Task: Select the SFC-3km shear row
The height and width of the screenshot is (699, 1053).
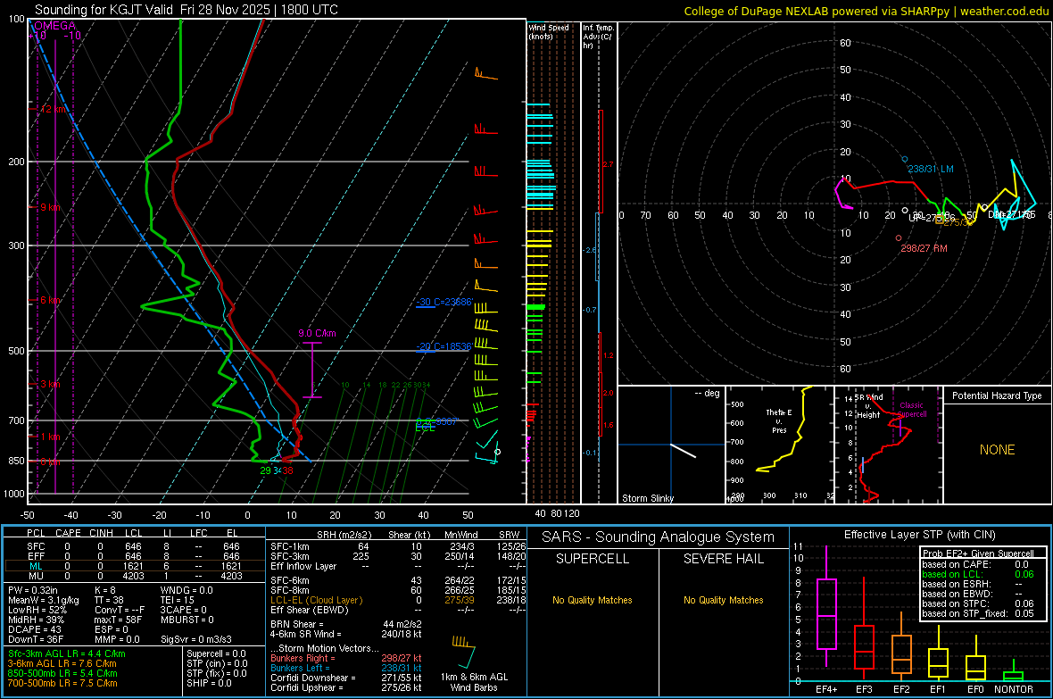Action: pyautogui.click(x=398, y=556)
